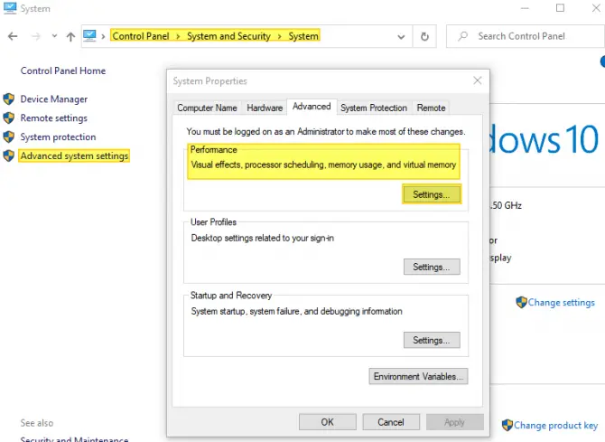This screenshot has width=605, height=442.
Task: Click the Change product key link
Action: coord(555,426)
